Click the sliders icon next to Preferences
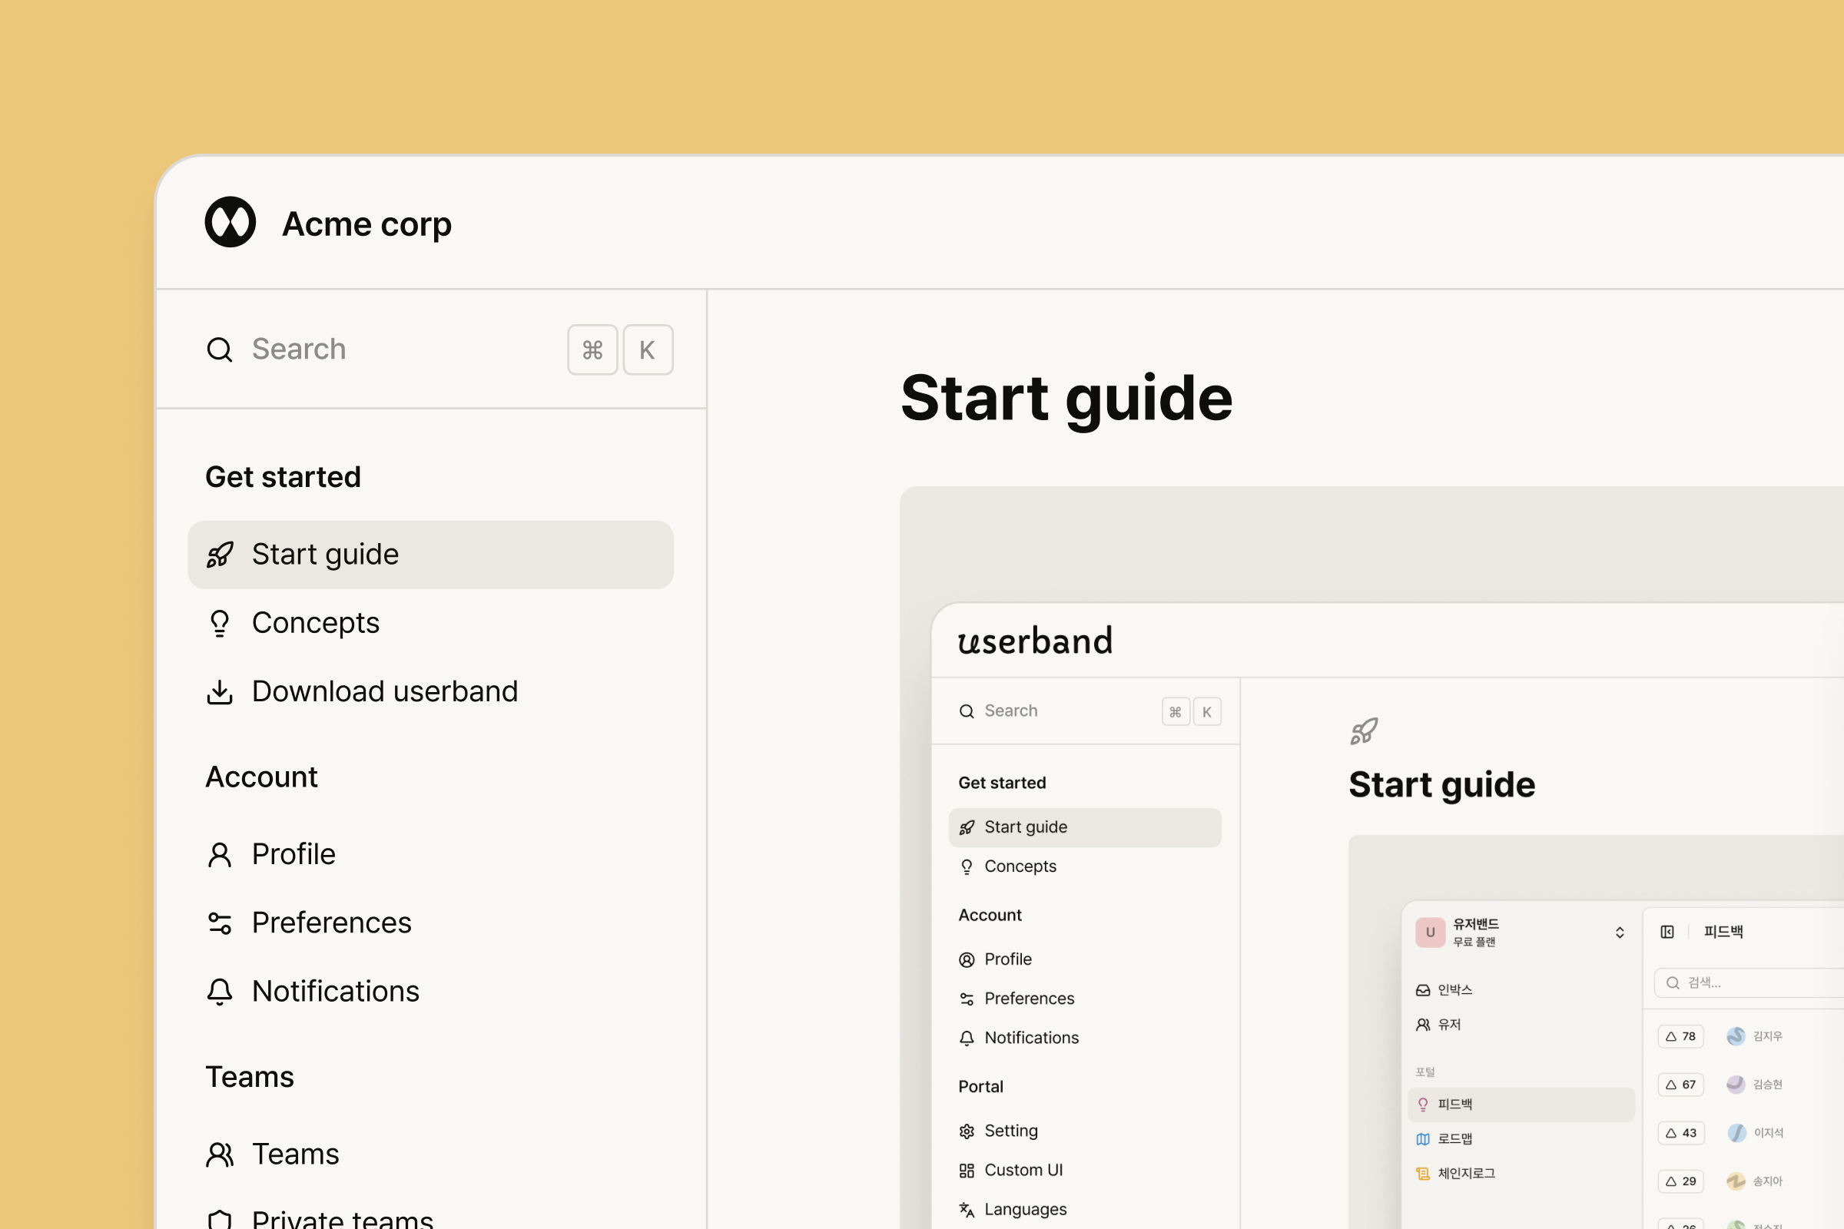The height and width of the screenshot is (1229, 1844). (x=220, y=923)
